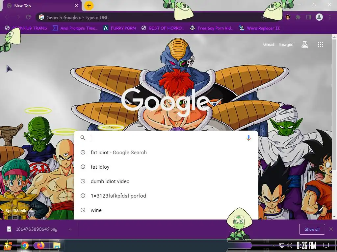Screen dimensions: 337x252
Task: Open a new tab with the plus button
Action: pos(89,6)
